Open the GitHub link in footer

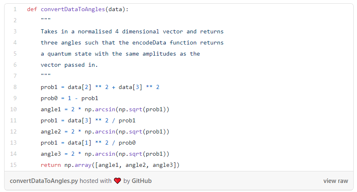[141, 181]
